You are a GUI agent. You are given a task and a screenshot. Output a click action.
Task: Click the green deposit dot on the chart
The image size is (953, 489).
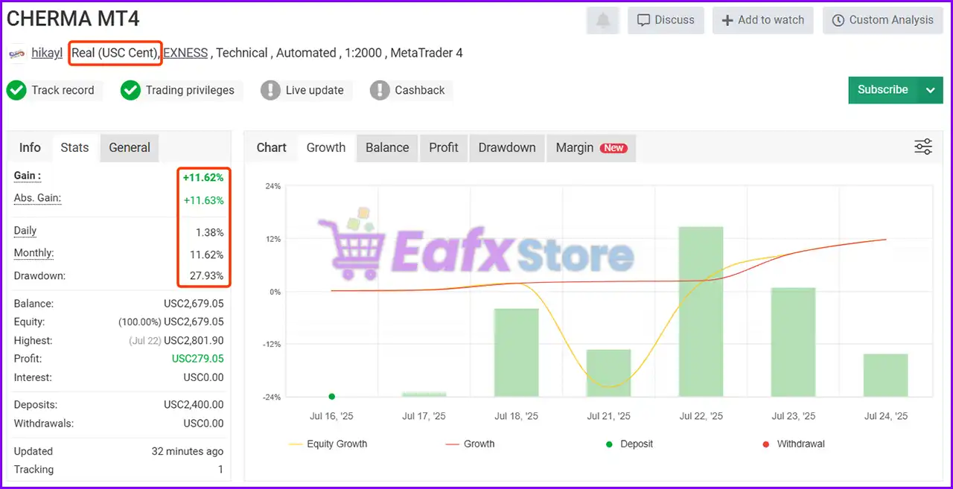click(x=331, y=397)
